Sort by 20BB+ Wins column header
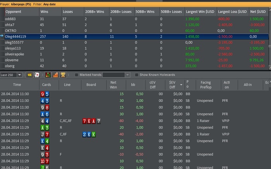The image size is (271, 169). pos(97,12)
